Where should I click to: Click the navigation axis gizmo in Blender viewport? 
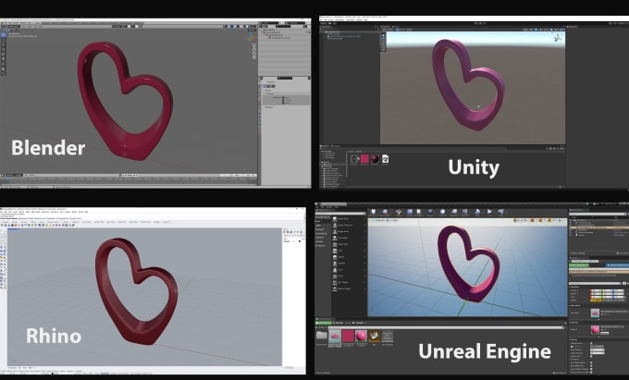[x=251, y=39]
